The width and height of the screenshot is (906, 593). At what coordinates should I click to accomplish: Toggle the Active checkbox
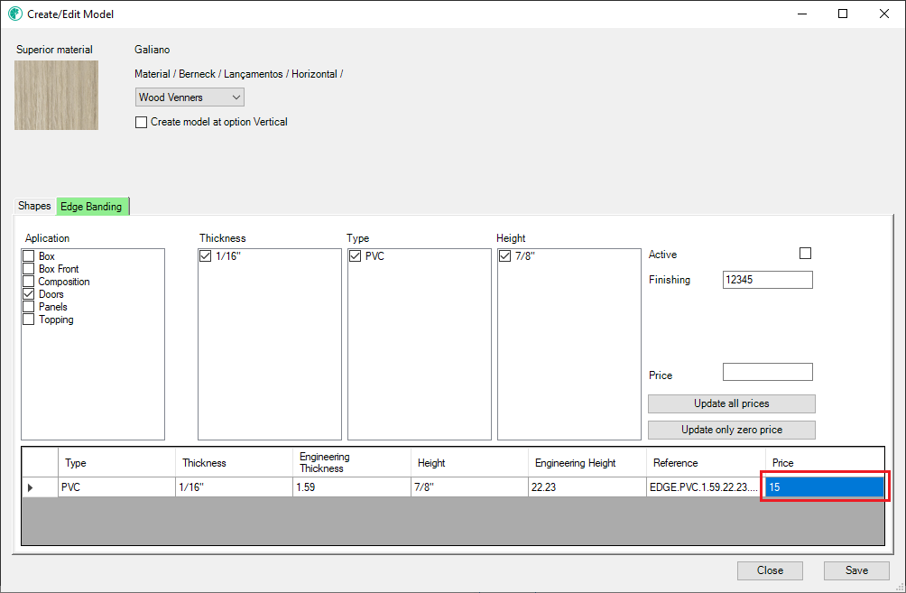[x=805, y=254]
